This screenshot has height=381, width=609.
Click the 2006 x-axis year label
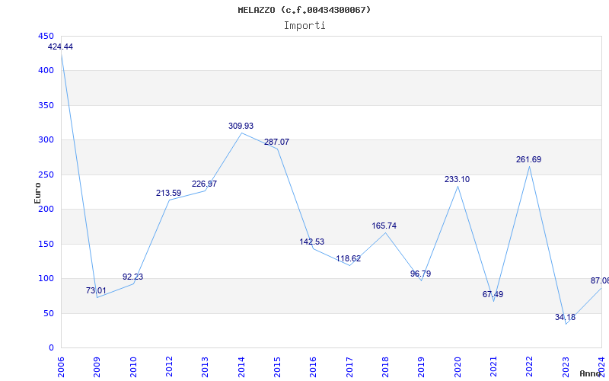[x=61, y=367]
